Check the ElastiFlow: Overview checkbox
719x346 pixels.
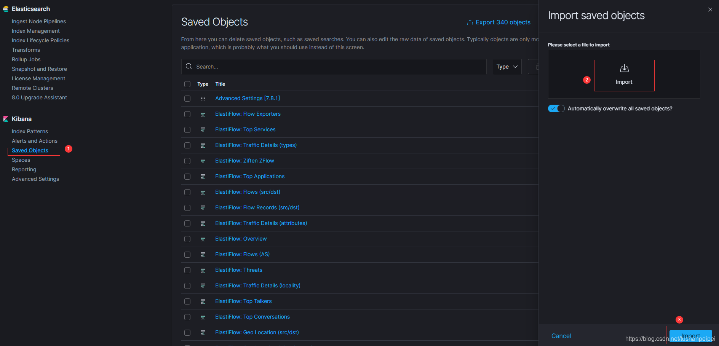coord(187,239)
